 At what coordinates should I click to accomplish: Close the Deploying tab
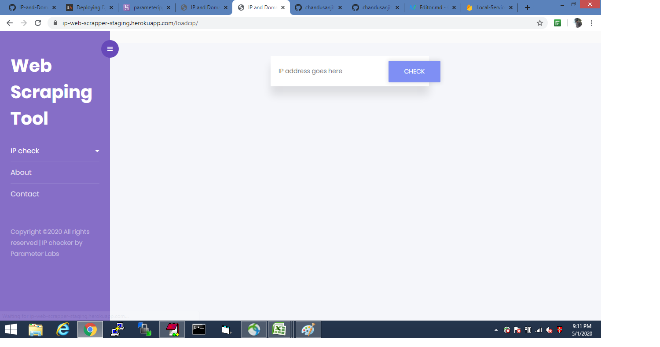[x=111, y=7]
